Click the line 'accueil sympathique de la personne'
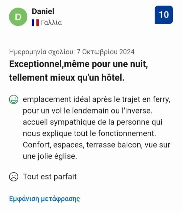Image resolution: width=182 pixels, height=212 pixels. pyautogui.click(x=93, y=122)
